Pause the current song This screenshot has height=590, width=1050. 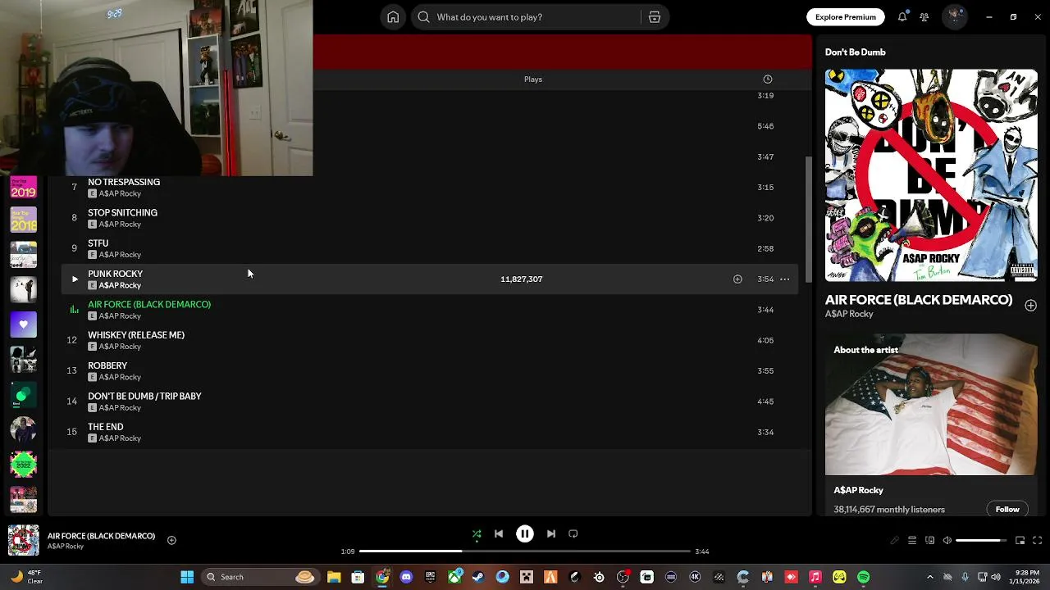coord(525,534)
